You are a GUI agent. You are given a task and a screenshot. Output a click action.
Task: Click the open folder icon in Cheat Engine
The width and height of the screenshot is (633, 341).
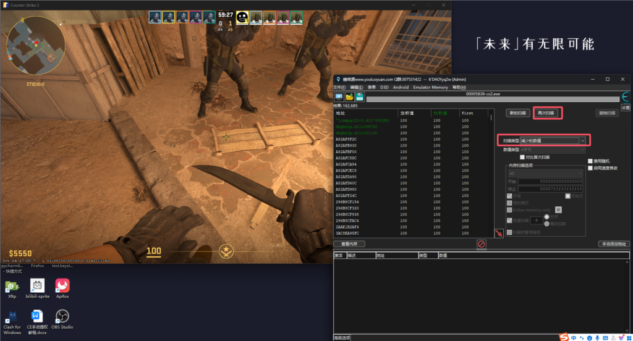click(350, 97)
